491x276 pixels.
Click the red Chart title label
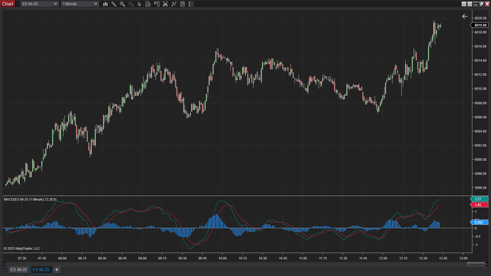[x=8, y=4]
